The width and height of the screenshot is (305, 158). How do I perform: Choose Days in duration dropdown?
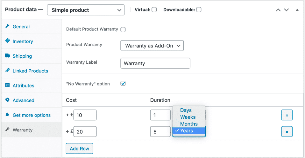189,110
